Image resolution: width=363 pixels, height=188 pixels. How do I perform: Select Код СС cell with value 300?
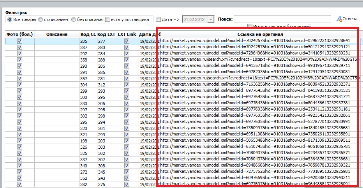pyautogui.click(x=88, y=97)
